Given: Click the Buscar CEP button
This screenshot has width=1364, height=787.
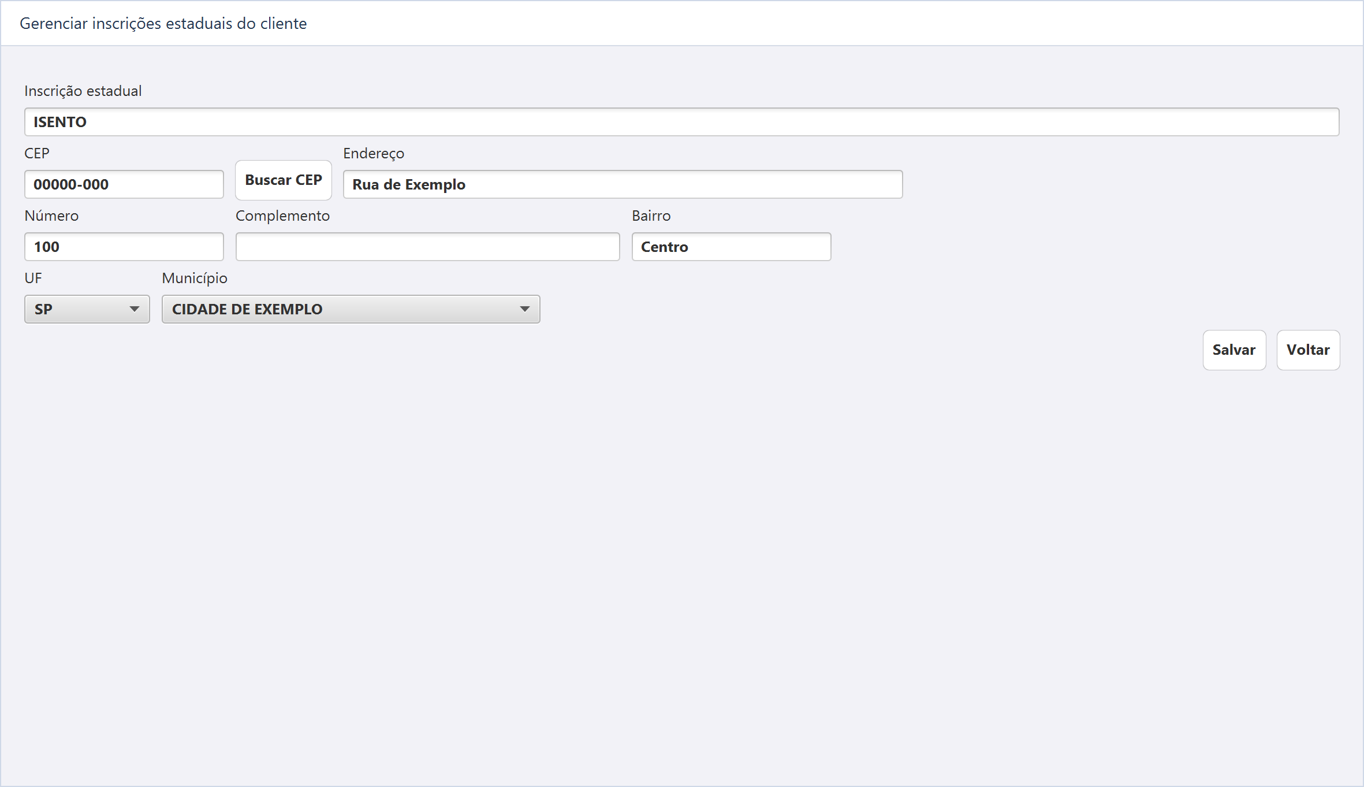Looking at the screenshot, I should pyautogui.click(x=284, y=180).
